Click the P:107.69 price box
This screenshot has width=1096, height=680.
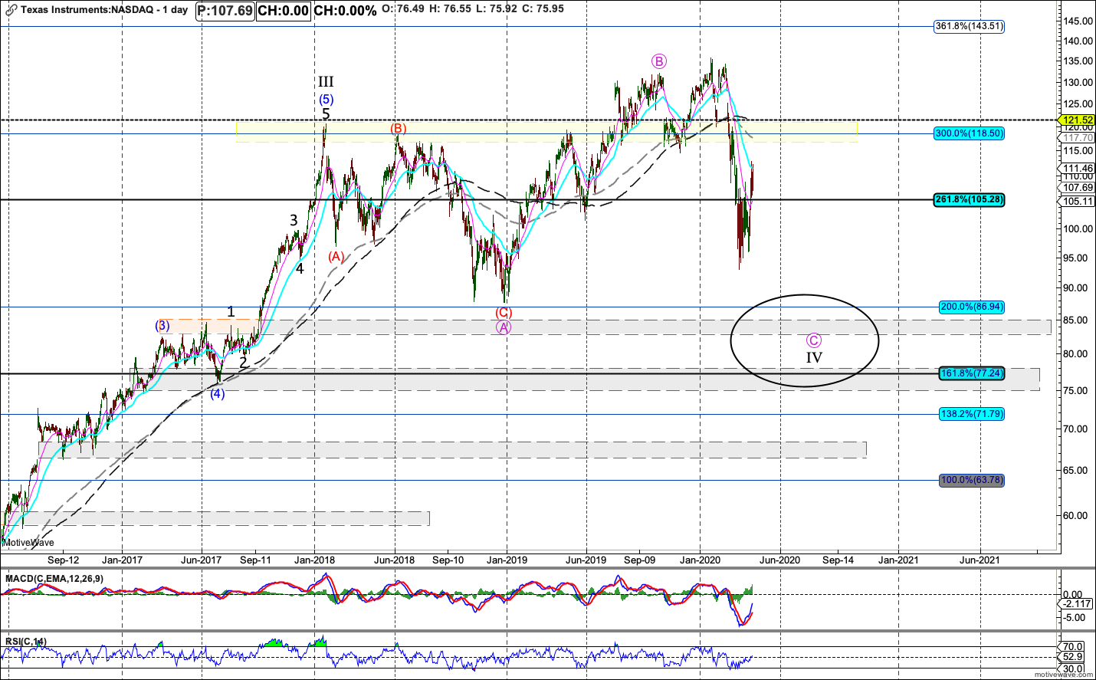click(x=225, y=10)
